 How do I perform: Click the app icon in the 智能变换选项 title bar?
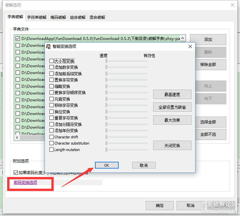49,47
